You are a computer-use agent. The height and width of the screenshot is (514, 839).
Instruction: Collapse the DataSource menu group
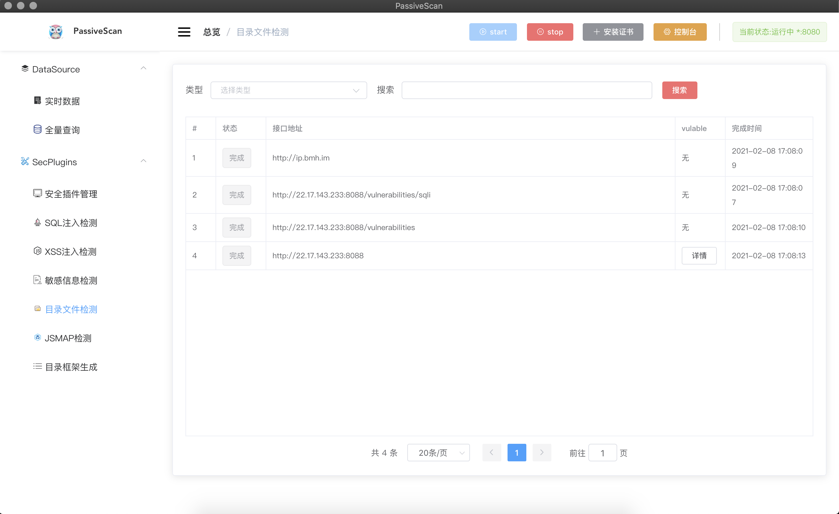tap(143, 68)
